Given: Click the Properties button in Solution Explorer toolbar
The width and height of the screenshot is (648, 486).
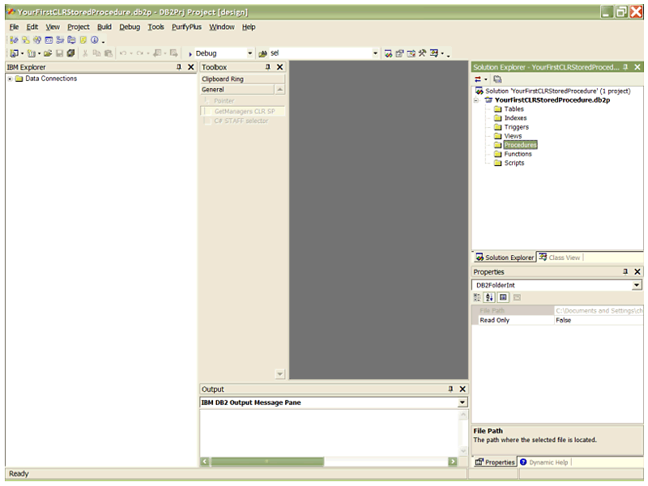Looking at the screenshot, I should click(497, 79).
